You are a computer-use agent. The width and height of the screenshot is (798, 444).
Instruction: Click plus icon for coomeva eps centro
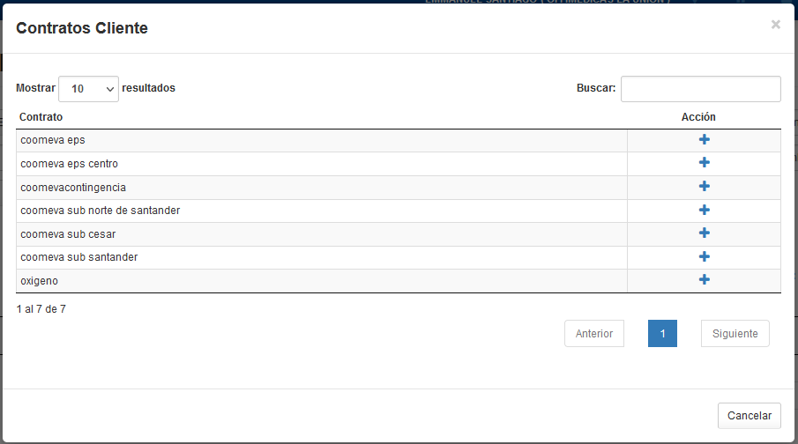click(x=704, y=162)
